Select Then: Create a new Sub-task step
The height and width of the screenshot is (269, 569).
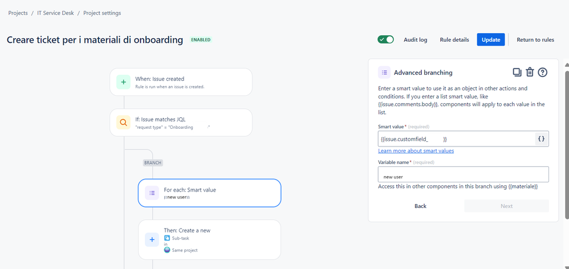pos(209,239)
